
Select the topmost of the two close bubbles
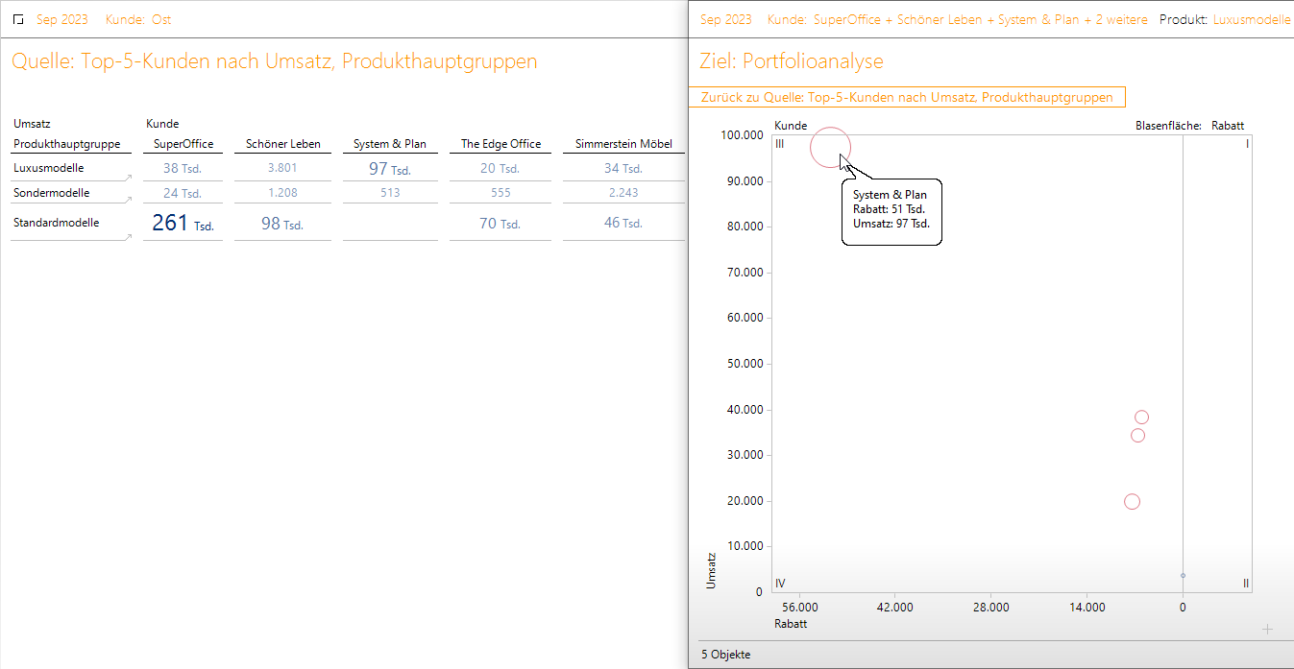point(1141,417)
